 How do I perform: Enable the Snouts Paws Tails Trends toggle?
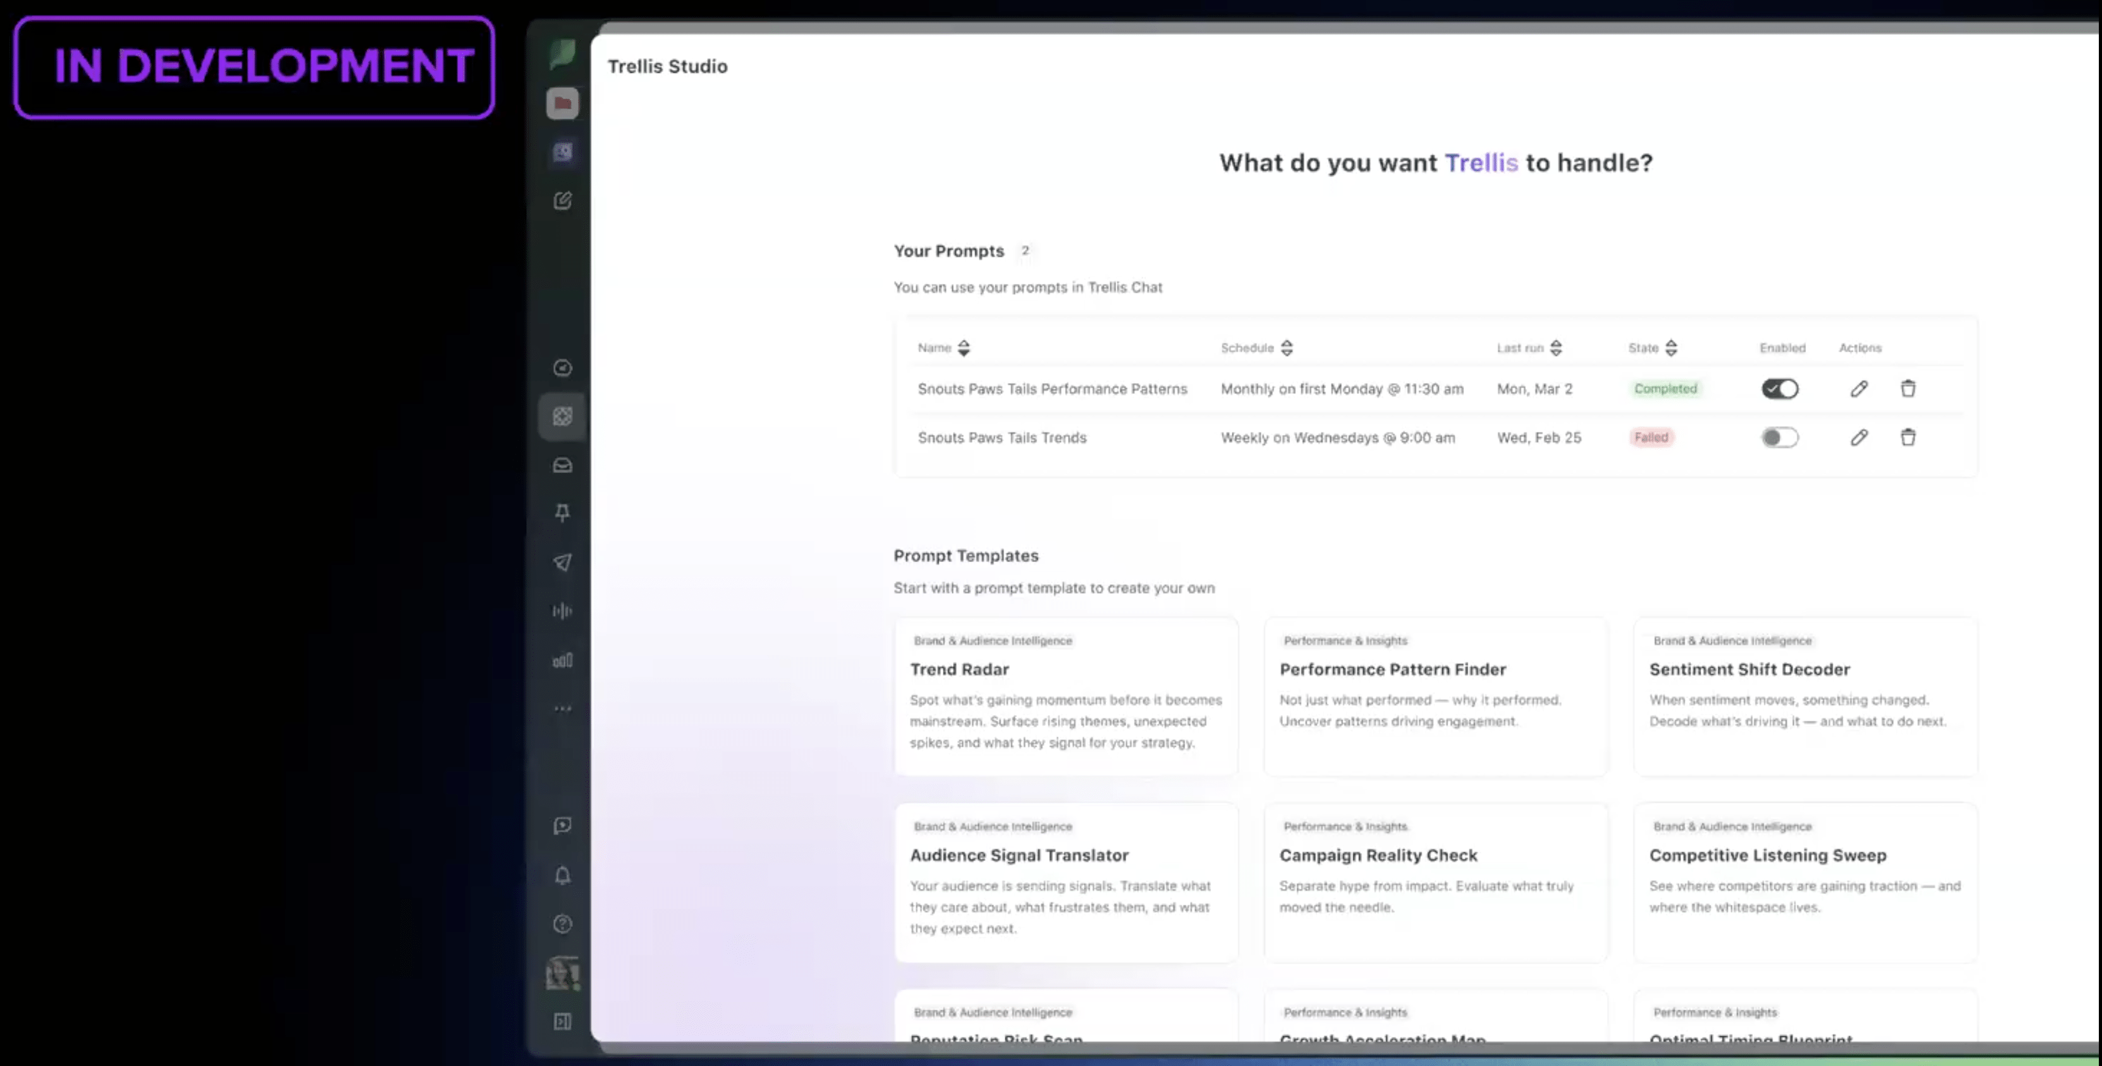[1779, 437]
